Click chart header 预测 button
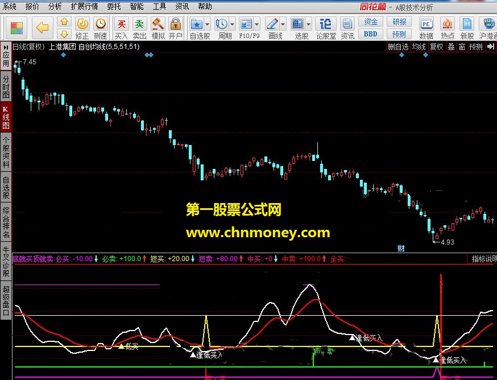497x380 pixels. tap(476, 47)
